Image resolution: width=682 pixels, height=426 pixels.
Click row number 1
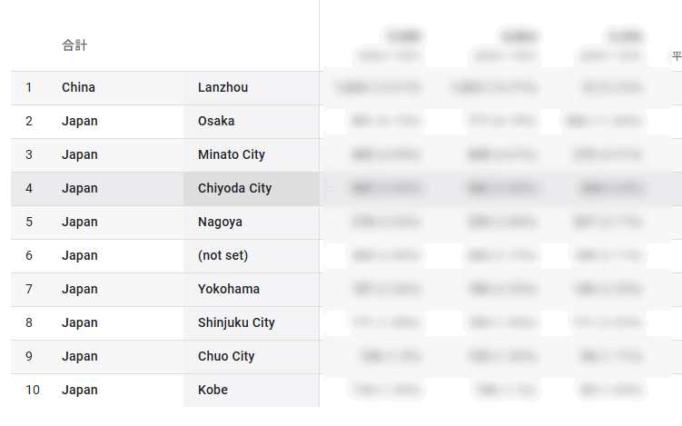(29, 88)
